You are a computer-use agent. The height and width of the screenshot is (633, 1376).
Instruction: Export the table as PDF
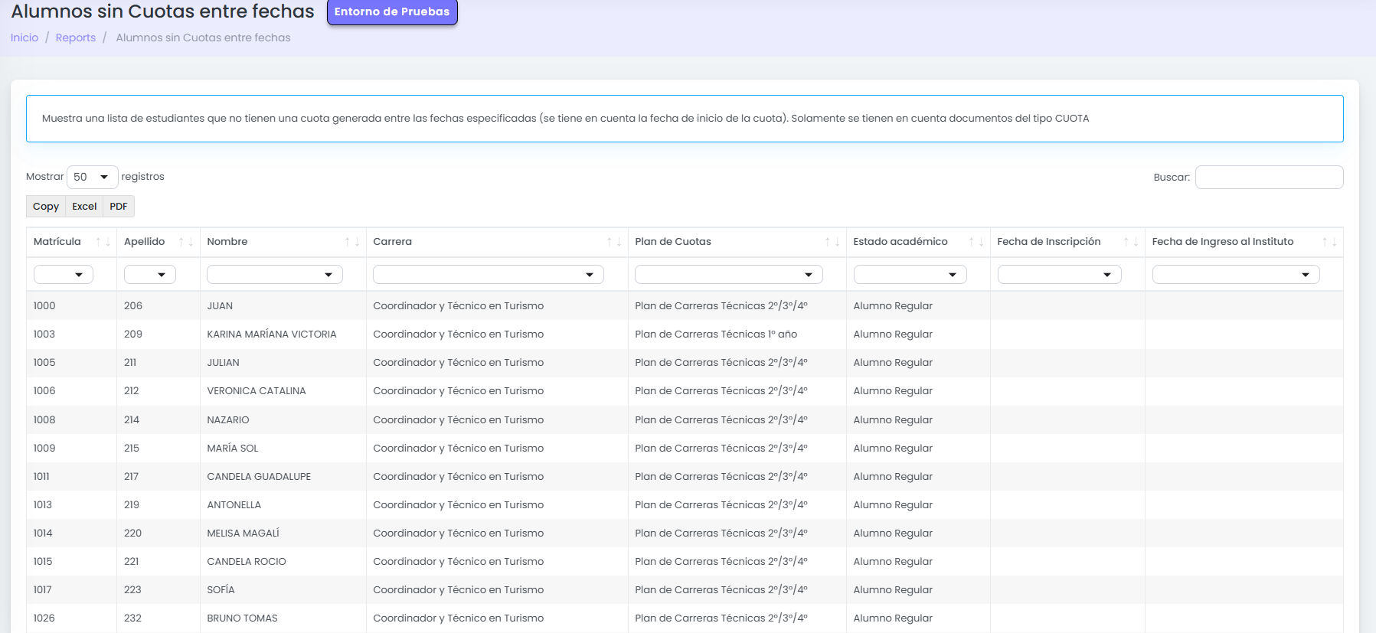(x=119, y=207)
